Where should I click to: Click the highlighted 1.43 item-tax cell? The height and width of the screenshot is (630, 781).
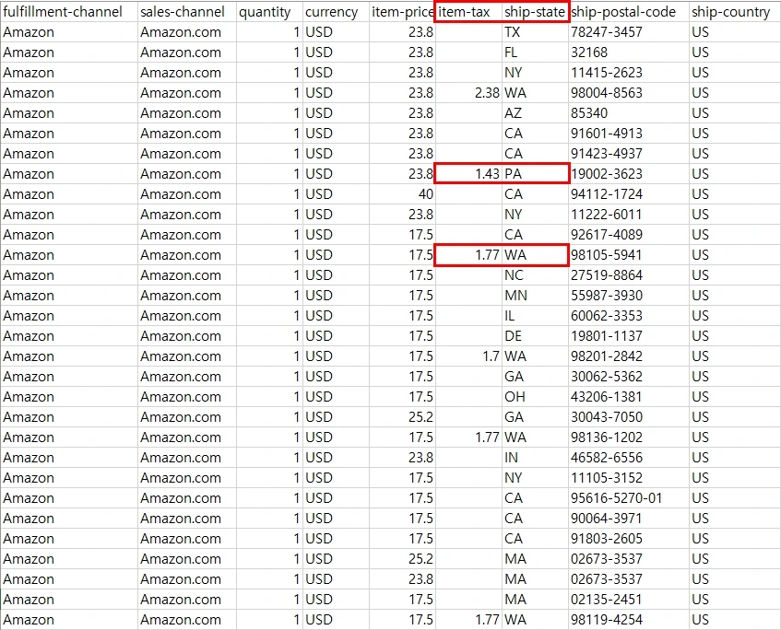470,174
